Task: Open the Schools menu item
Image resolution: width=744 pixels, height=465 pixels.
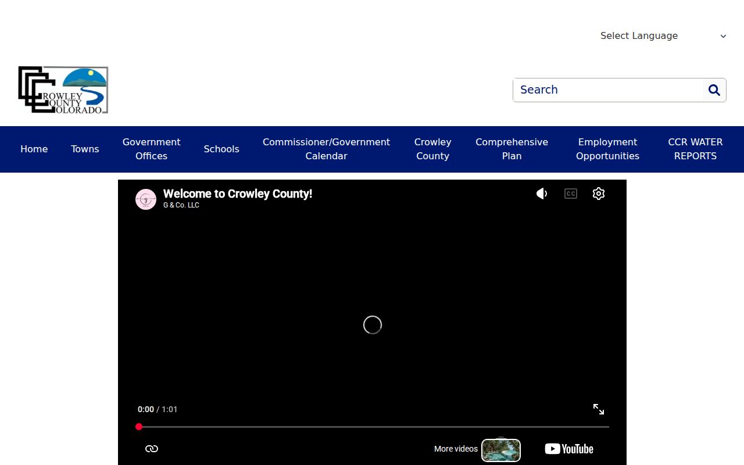Action: (x=221, y=149)
